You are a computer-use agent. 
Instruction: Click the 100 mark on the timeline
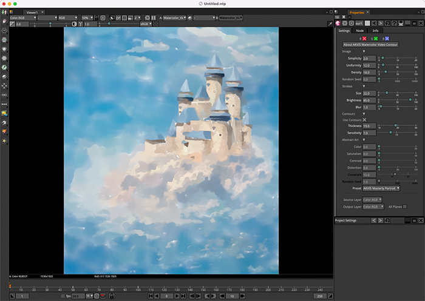tap(138, 289)
